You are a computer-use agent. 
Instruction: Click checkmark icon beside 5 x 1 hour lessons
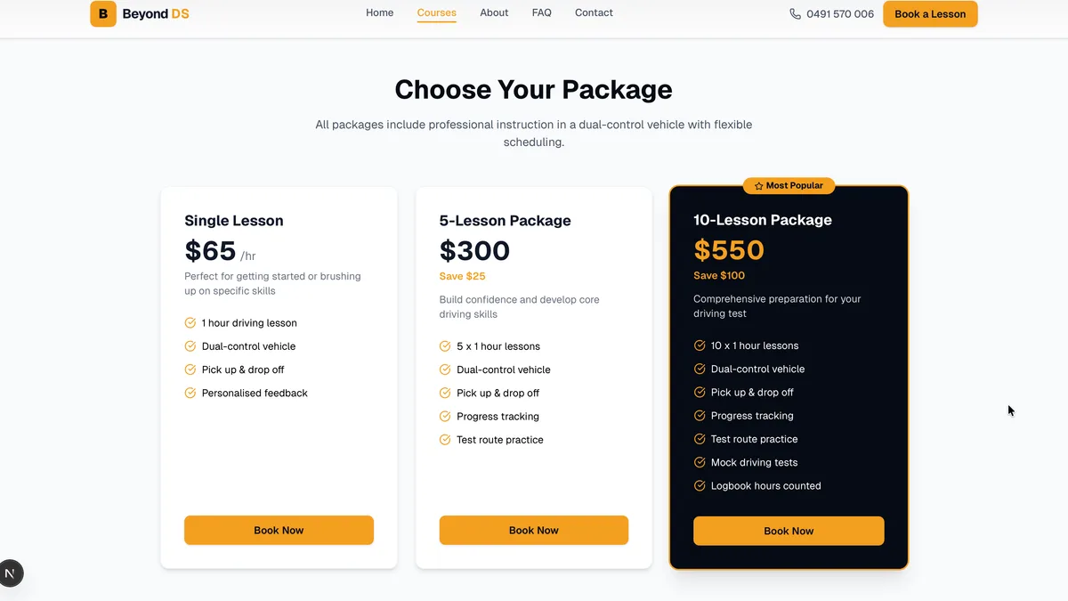click(445, 346)
